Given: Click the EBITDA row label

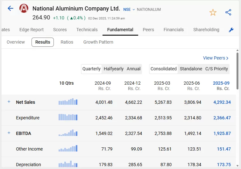Looking at the screenshot, I should pos(24,133).
